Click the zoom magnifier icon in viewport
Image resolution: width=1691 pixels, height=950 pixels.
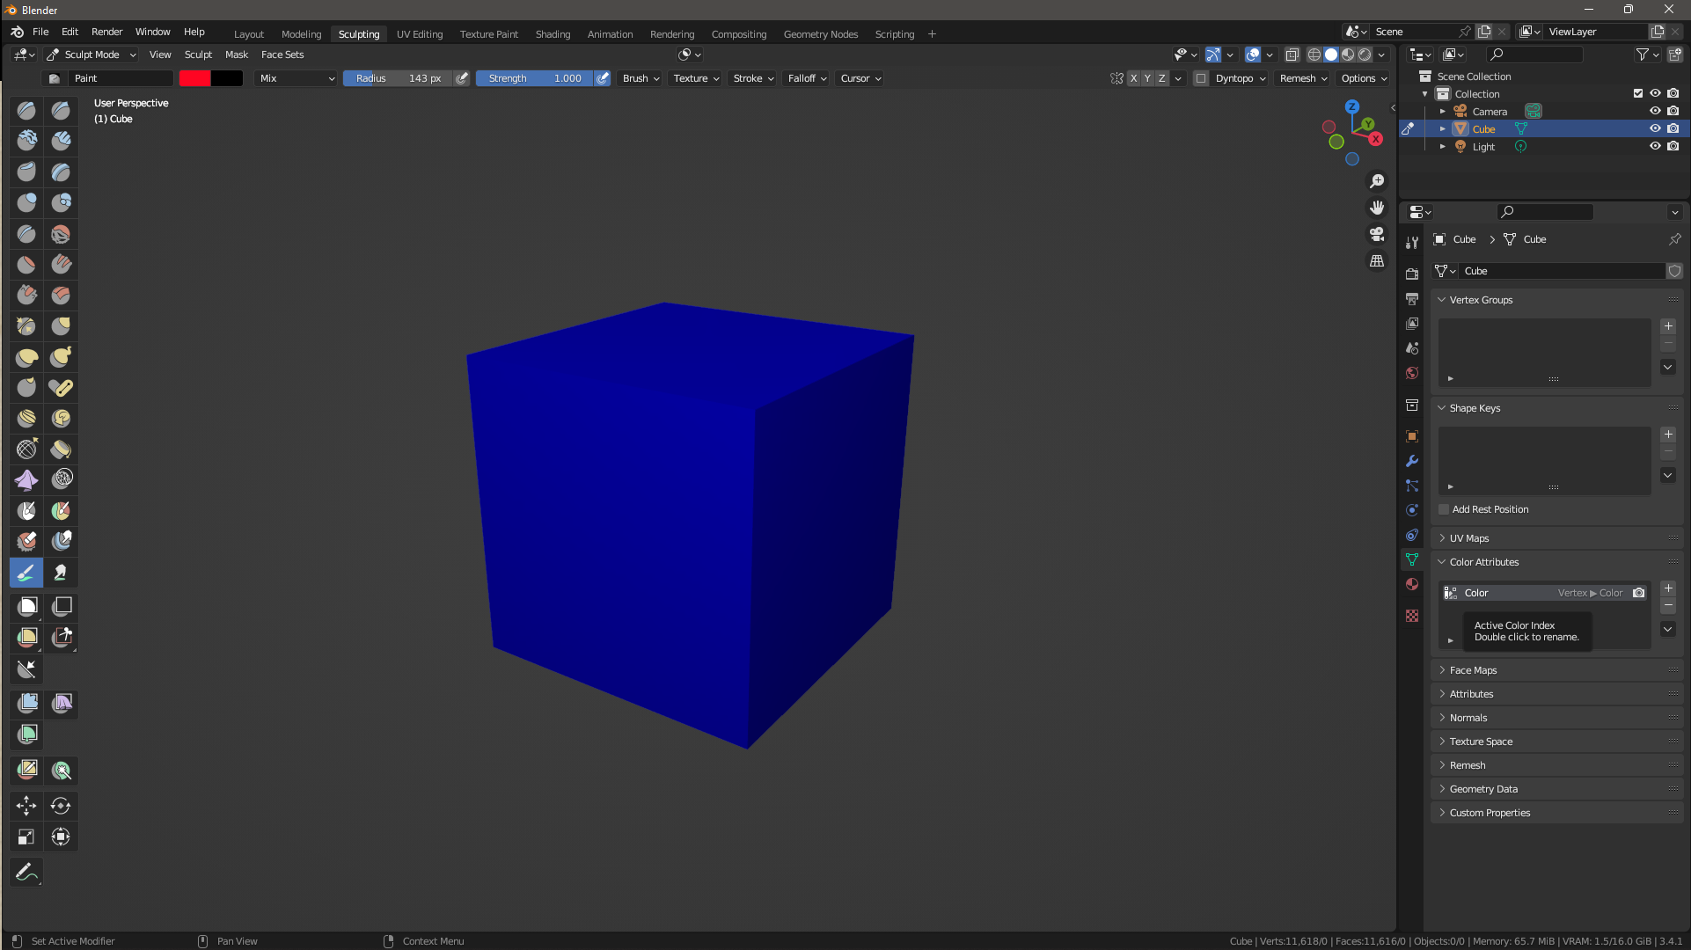[1377, 181]
